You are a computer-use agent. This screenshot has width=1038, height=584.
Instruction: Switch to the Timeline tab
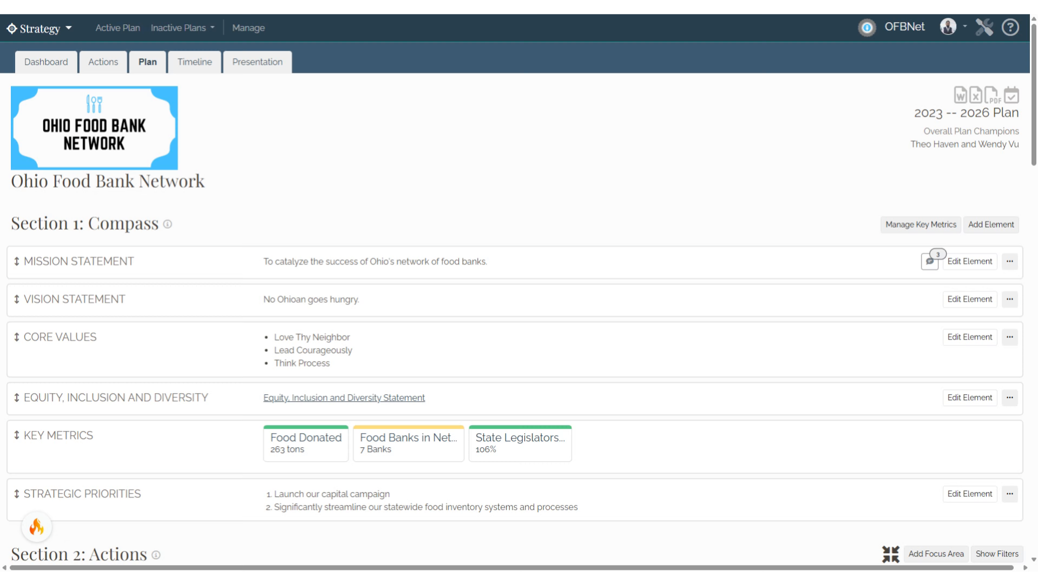pyautogui.click(x=195, y=62)
